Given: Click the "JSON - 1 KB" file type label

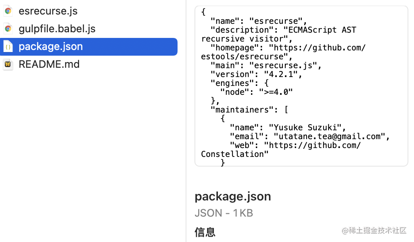Looking at the screenshot, I should click(224, 213).
